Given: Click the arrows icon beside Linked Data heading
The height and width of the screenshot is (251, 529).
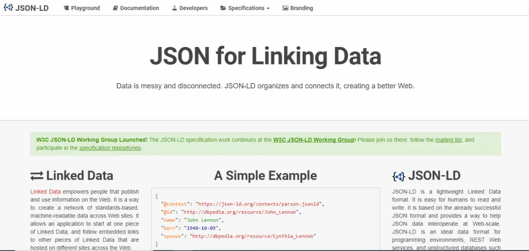Looking at the screenshot, I should [37, 176].
